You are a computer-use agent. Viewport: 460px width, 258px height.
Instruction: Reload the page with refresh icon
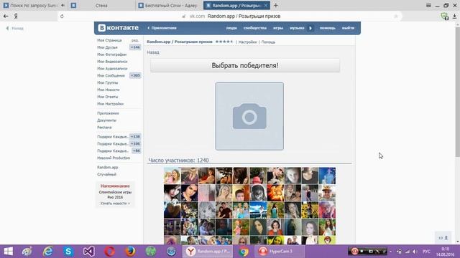click(62, 16)
